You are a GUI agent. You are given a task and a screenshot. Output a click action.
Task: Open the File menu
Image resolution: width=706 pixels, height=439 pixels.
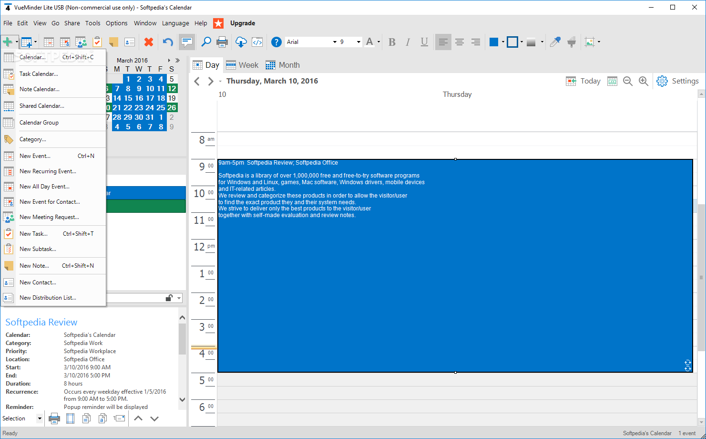click(8, 23)
